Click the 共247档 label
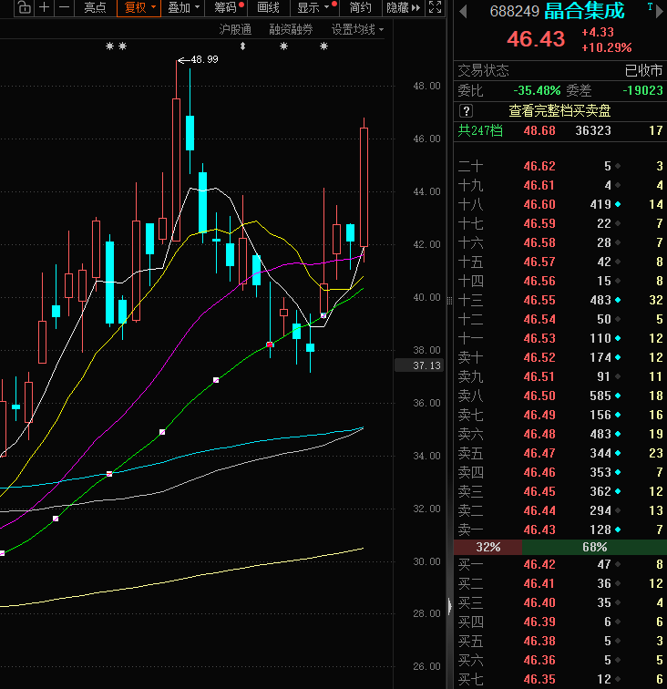This screenshot has width=667, height=689. 480,130
